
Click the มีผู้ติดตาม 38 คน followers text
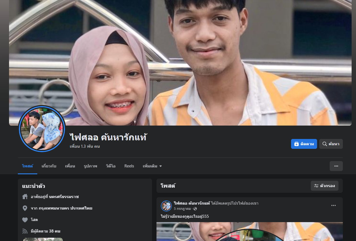(45, 231)
